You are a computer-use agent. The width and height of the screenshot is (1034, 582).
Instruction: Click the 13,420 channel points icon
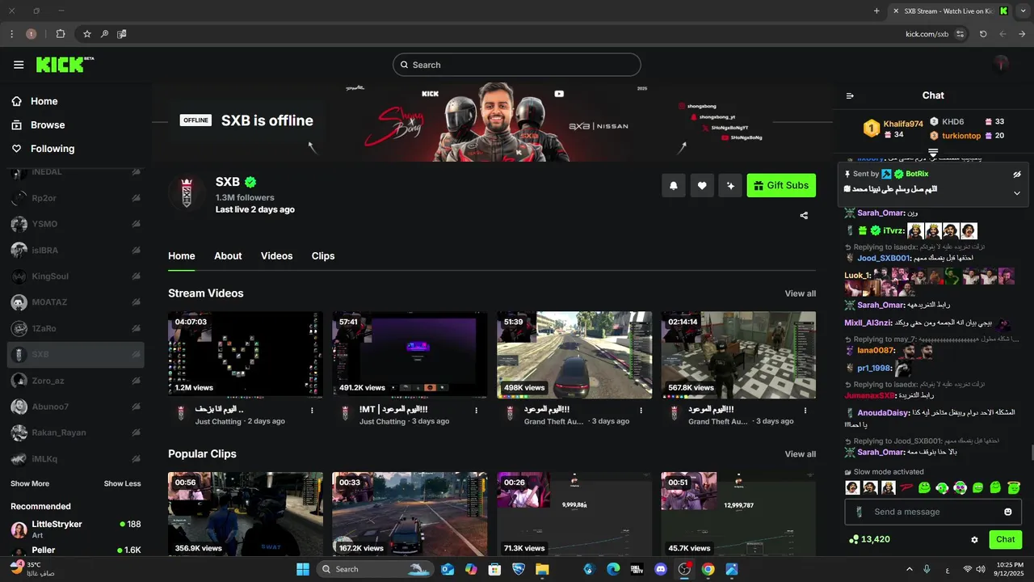(x=854, y=540)
